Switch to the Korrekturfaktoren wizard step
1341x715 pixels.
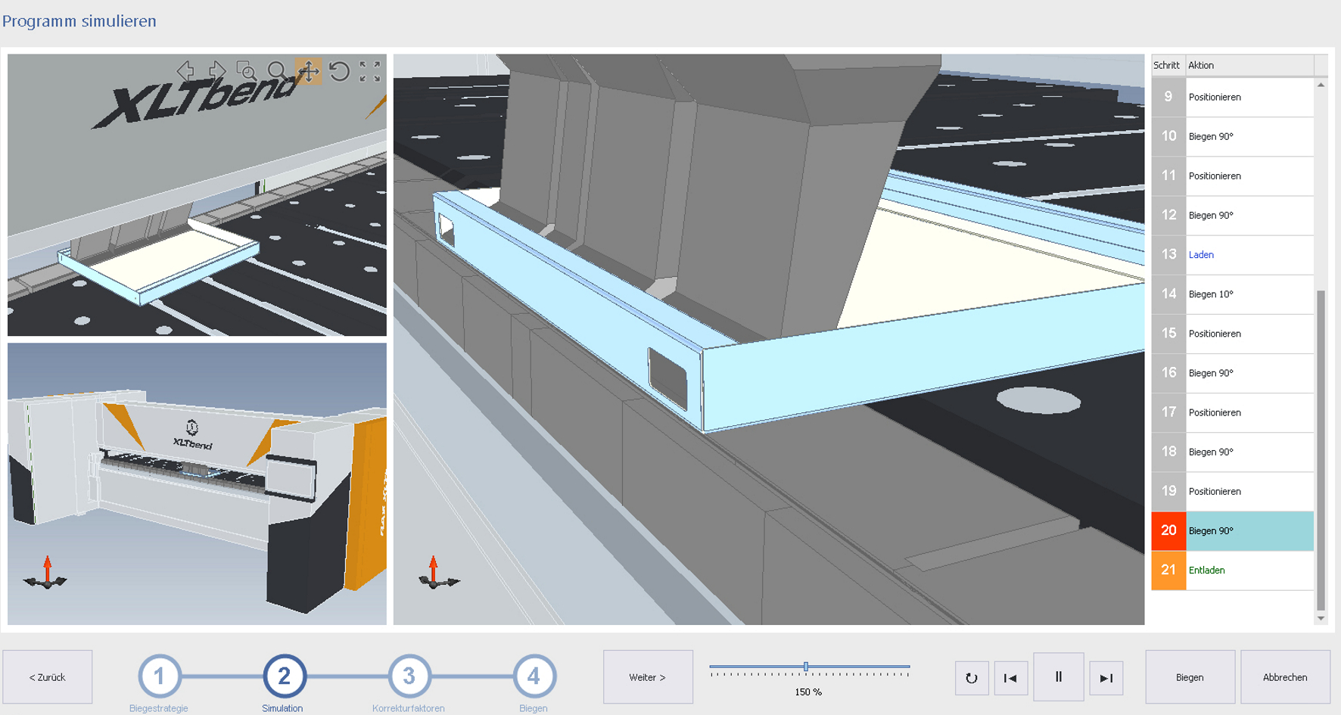[409, 677]
